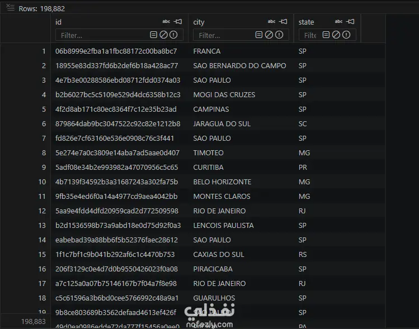Viewport: 419px width, 329px height.
Task: Click the id column header label
Action: (58, 22)
